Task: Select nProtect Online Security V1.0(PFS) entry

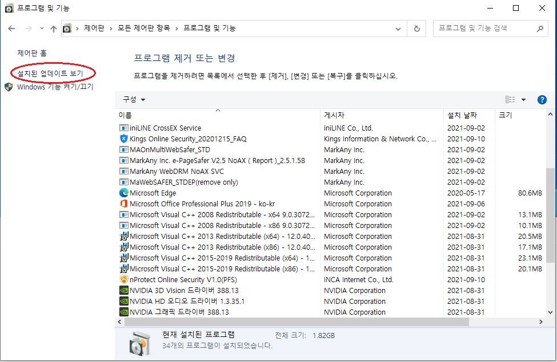Action: pos(183,280)
